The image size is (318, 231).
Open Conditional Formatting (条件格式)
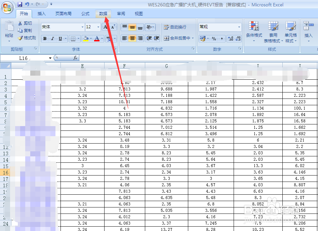(253, 32)
